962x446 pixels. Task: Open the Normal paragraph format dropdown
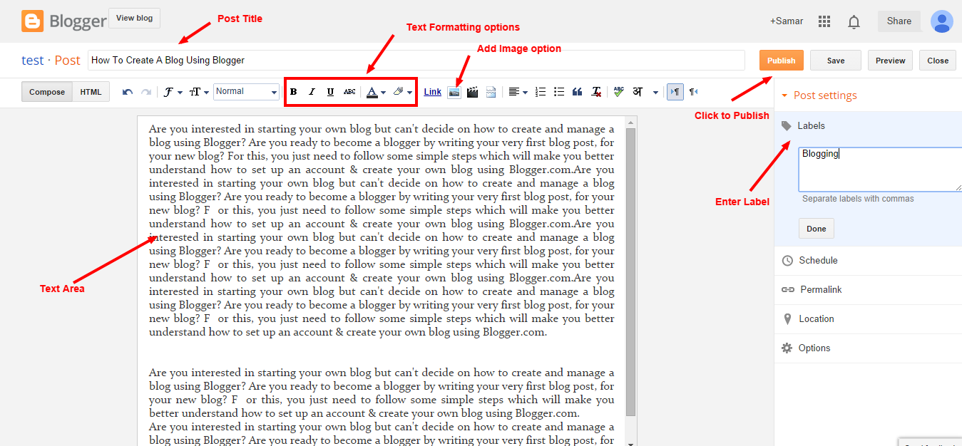(246, 91)
